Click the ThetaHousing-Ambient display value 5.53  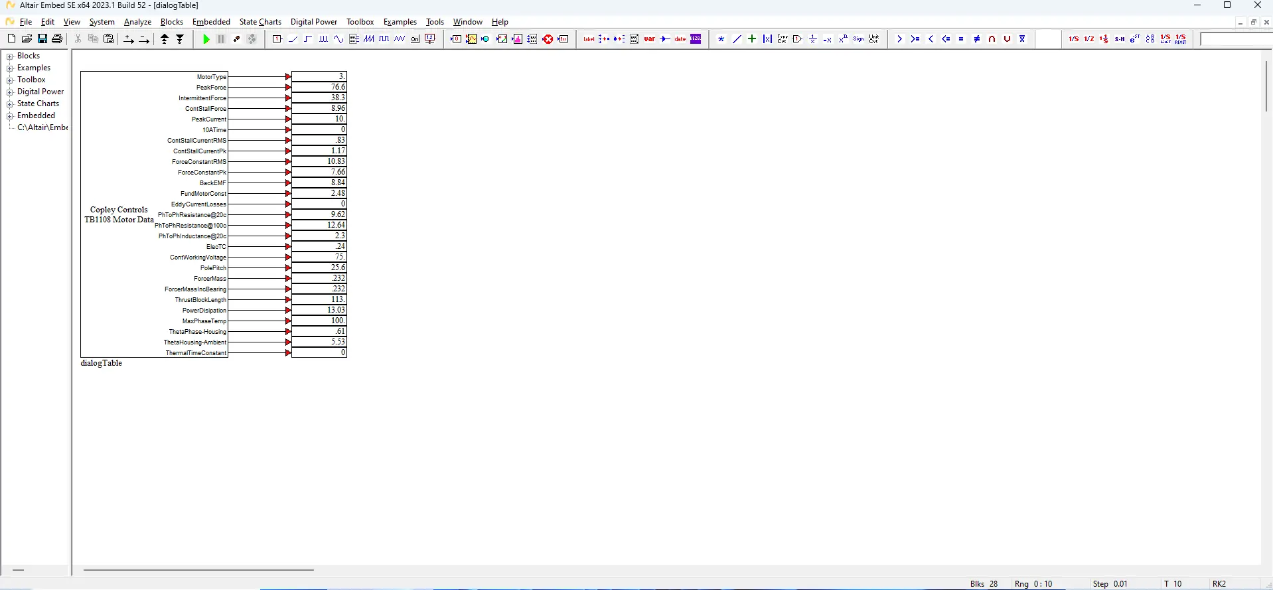coord(319,342)
